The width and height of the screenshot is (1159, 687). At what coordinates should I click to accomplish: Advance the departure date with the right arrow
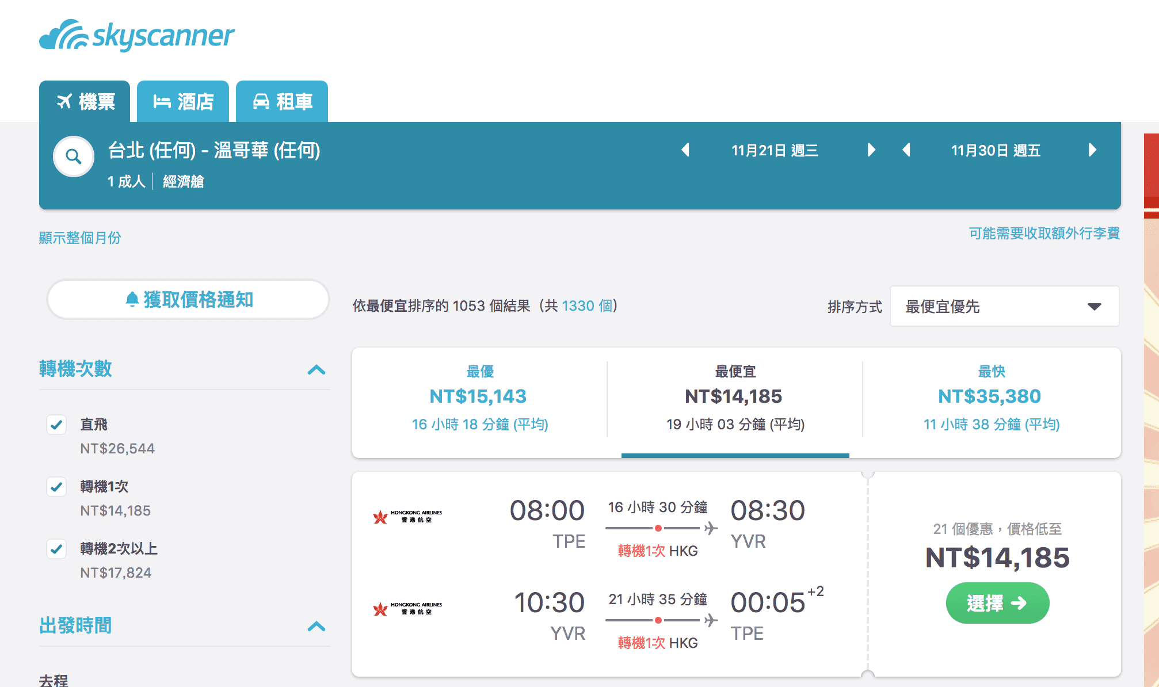(871, 150)
